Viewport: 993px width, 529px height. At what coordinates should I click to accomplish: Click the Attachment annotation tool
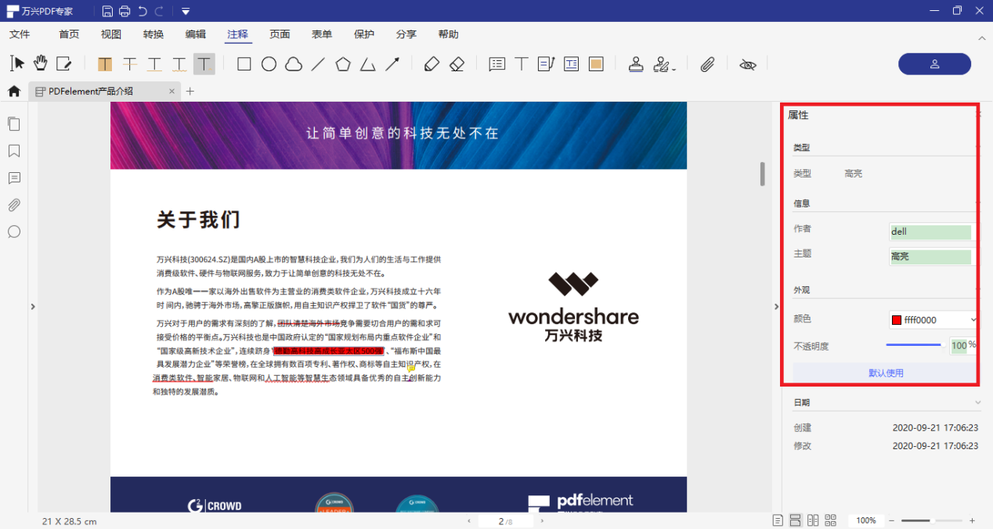coord(707,63)
